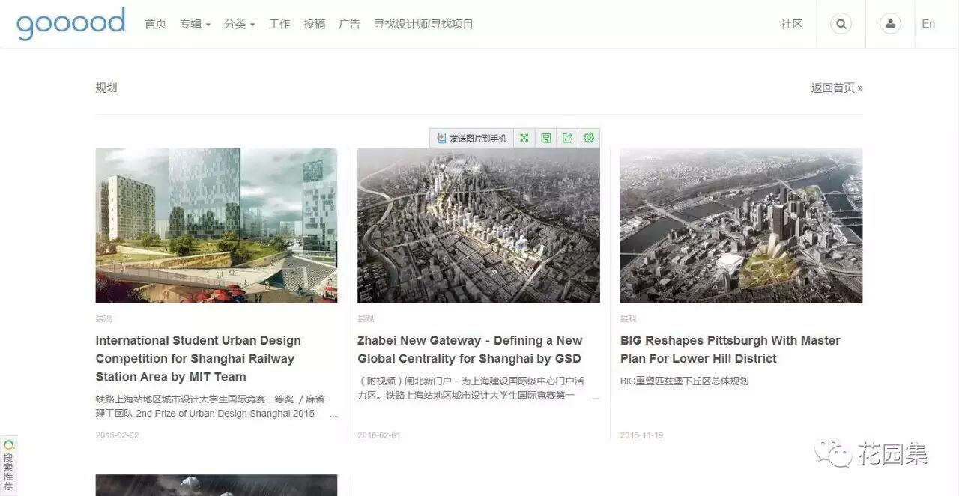Click the 规划 page heading

pyautogui.click(x=106, y=88)
